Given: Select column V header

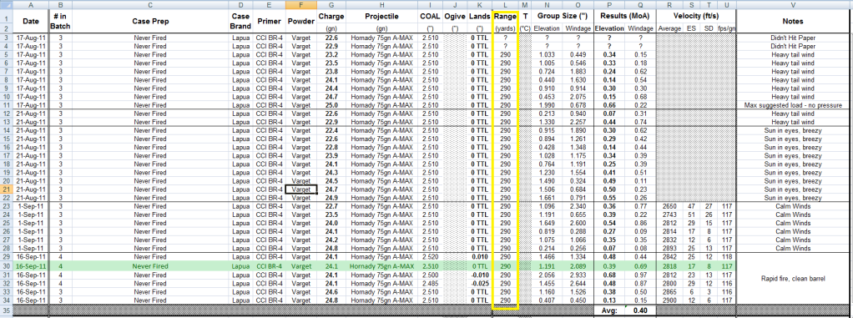Looking at the screenshot, I should tap(794, 5).
